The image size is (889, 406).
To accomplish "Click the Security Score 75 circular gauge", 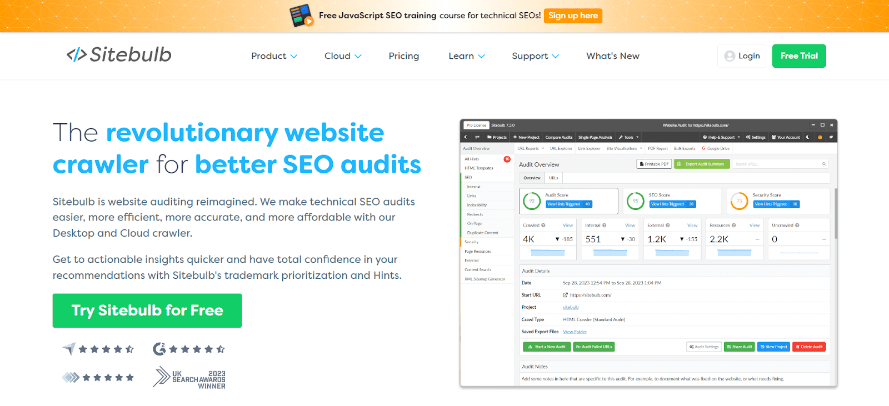I will 740,201.
